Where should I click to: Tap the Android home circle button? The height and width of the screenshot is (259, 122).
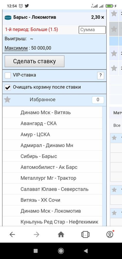pos(61,251)
